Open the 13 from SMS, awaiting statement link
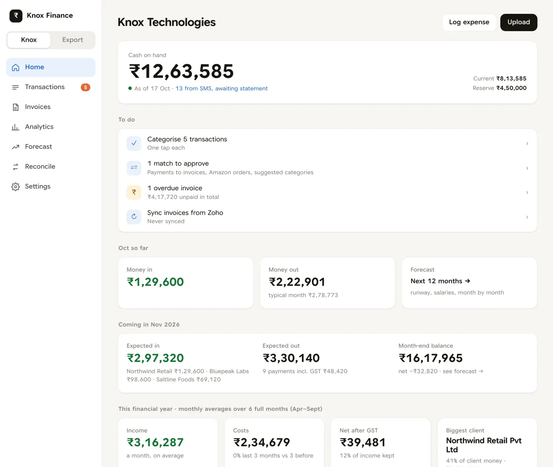 pyautogui.click(x=222, y=89)
